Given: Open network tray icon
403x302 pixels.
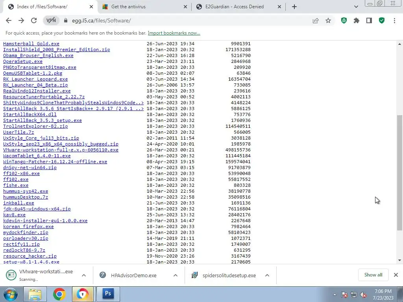Looking at the screenshot, I should [354, 295].
